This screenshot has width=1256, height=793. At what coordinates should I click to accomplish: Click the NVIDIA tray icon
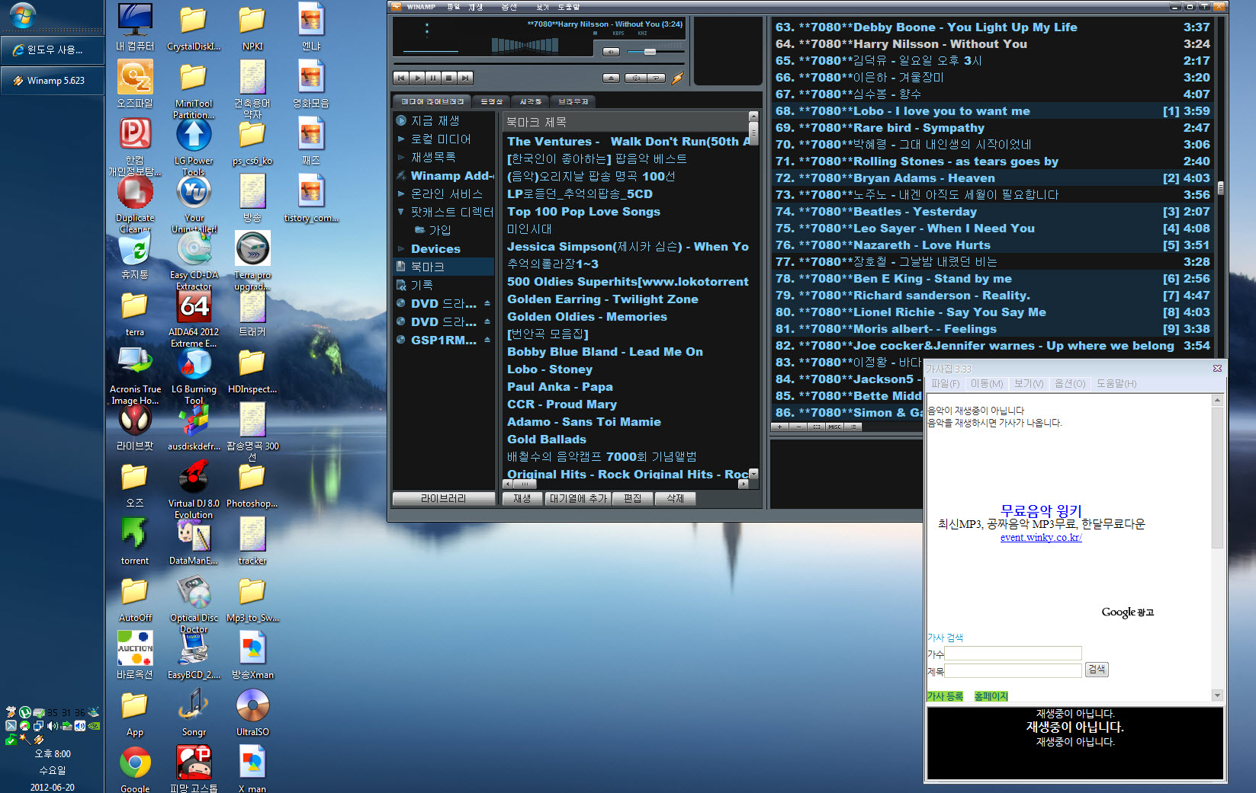(94, 726)
